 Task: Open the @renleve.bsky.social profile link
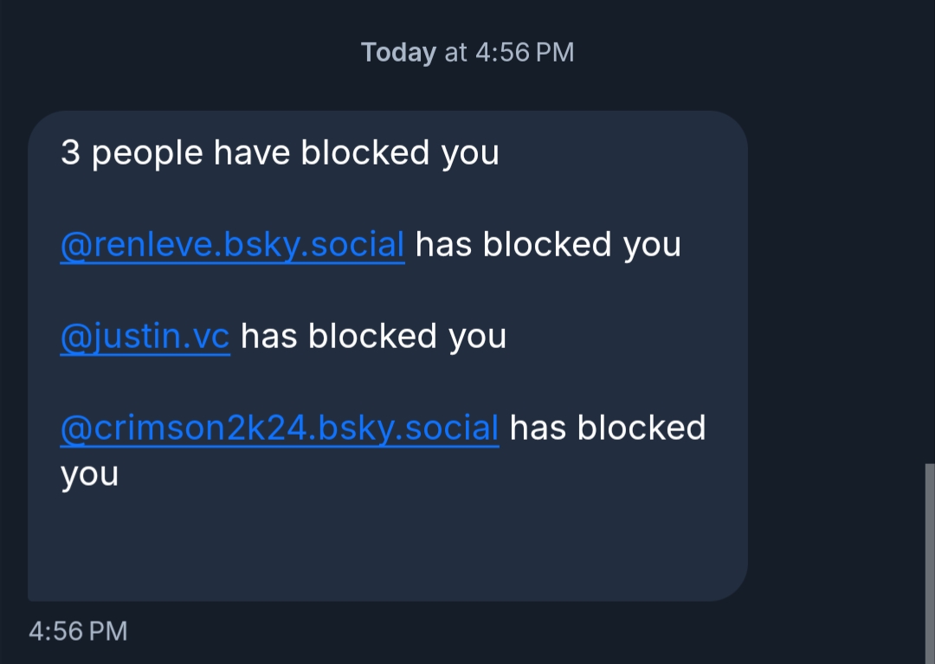coord(232,245)
